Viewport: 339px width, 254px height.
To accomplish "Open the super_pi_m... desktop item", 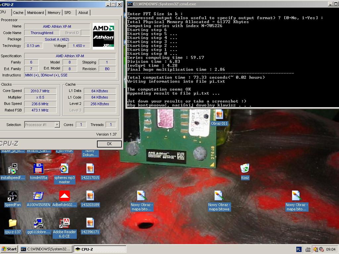I will 13,151.
